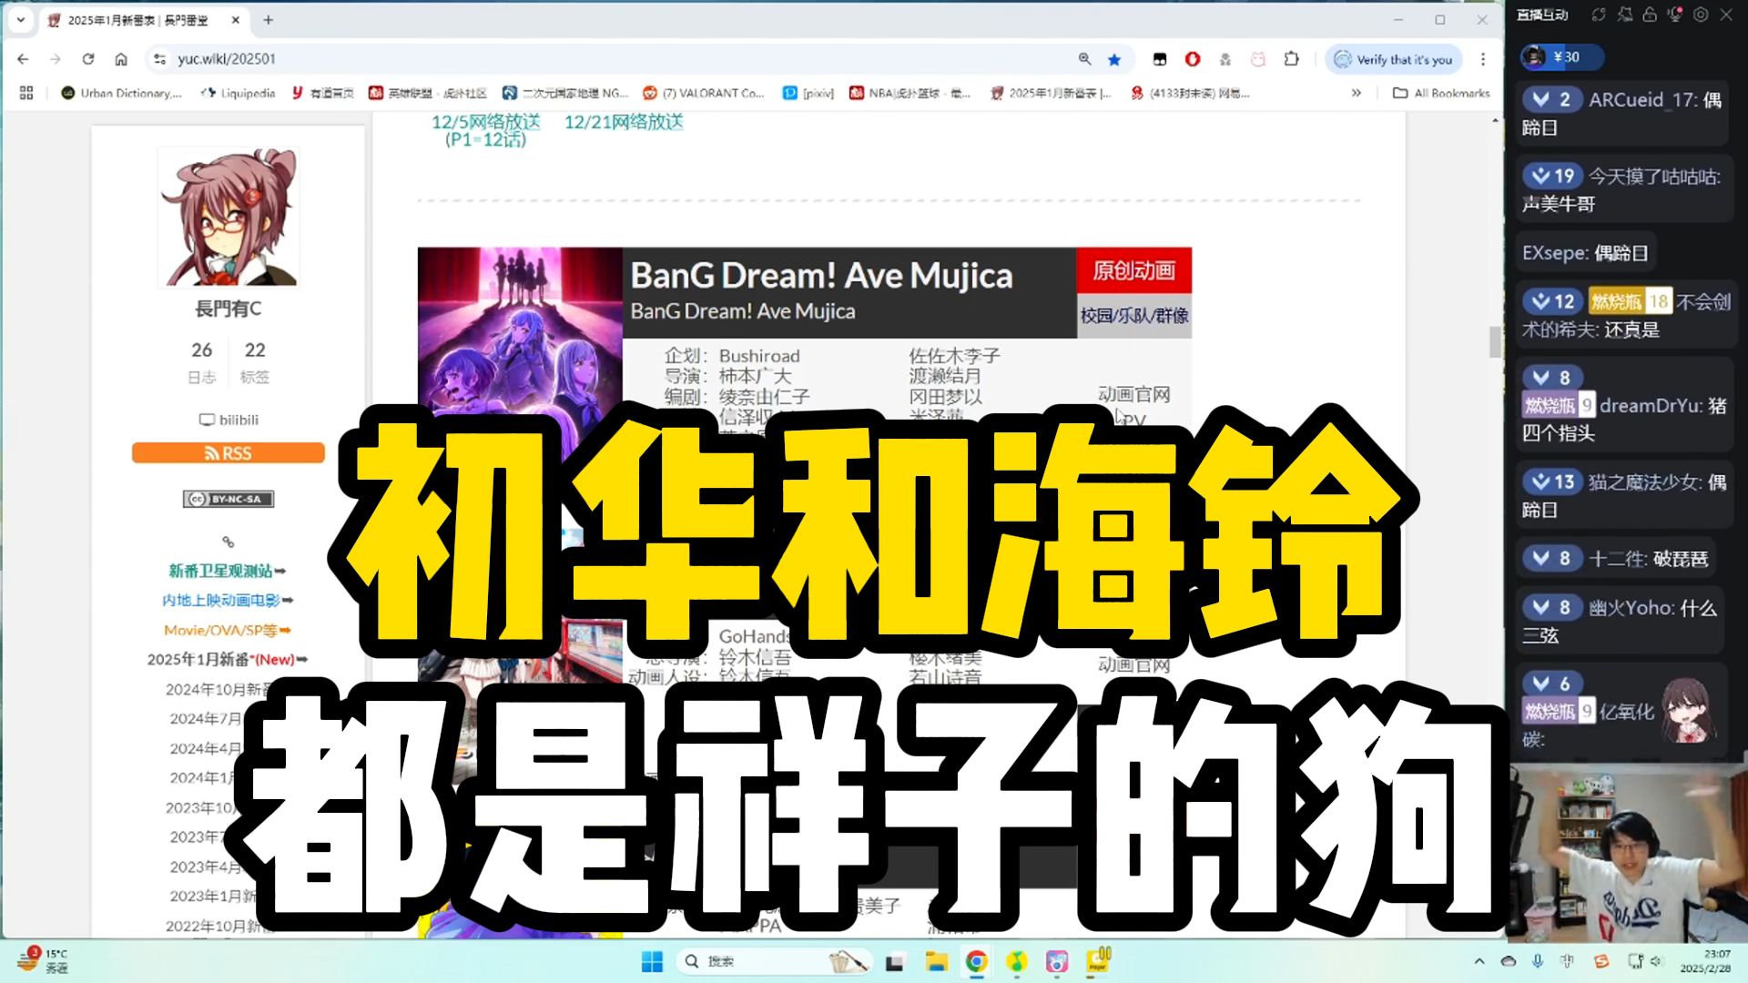The image size is (1748, 983).
Task: Open a new browser tab
Action: pos(269,19)
